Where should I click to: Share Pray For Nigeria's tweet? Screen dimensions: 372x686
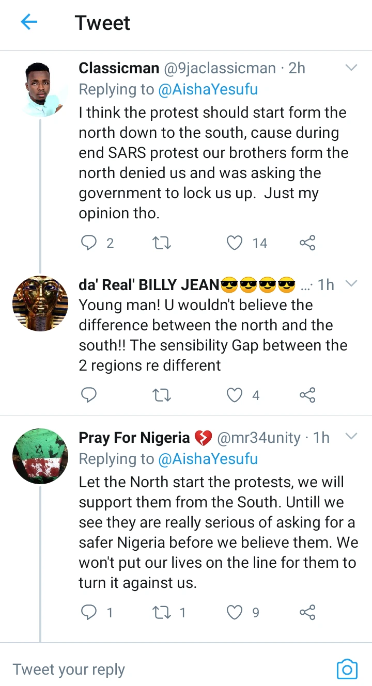coord(307,613)
